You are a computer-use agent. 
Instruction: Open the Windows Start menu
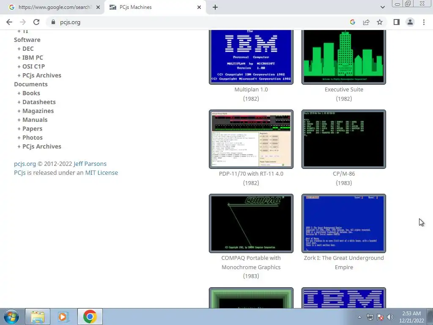coord(11,317)
